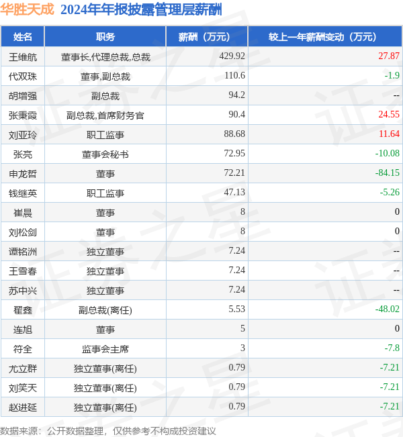Viewport: 403px width, 437px height.
Task: Select the name 翟鑫
Action: coord(23,310)
